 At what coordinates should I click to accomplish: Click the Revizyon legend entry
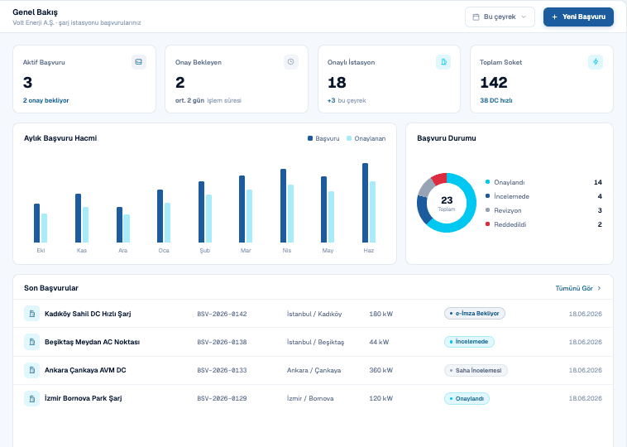[543, 210]
